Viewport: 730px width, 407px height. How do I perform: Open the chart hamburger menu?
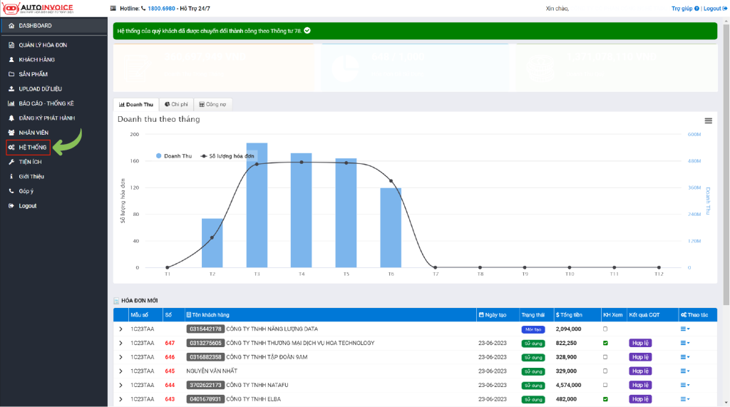pyautogui.click(x=708, y=120)
